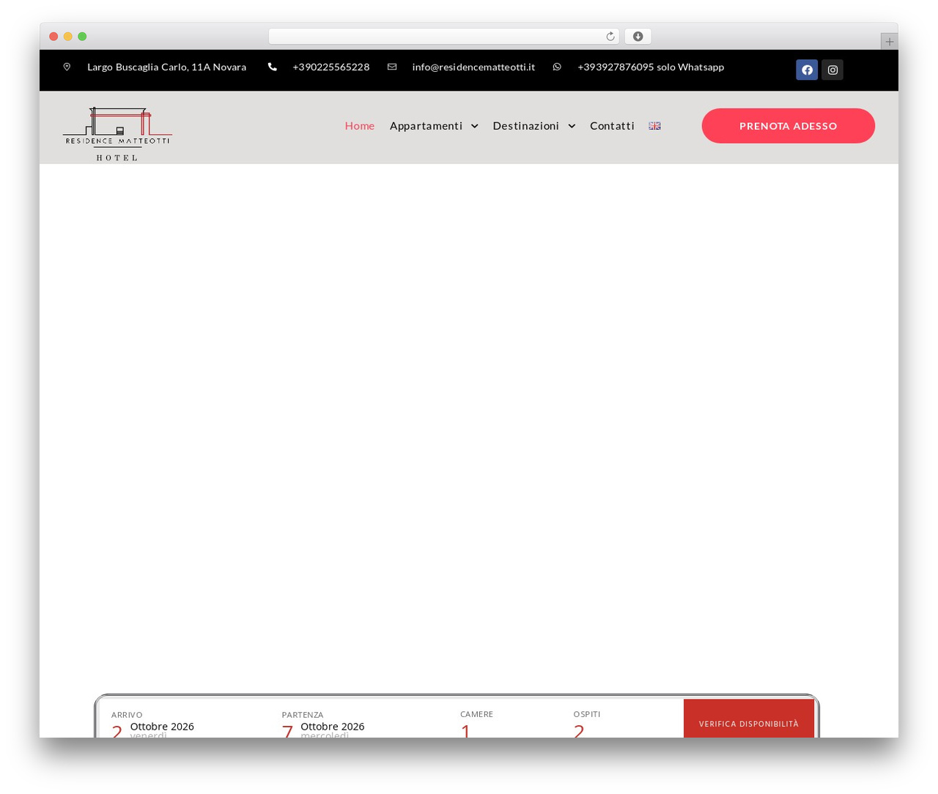This screenshot has width=938, height=794.
Task: Open a new tab with plus button
Action: [889, 42]
